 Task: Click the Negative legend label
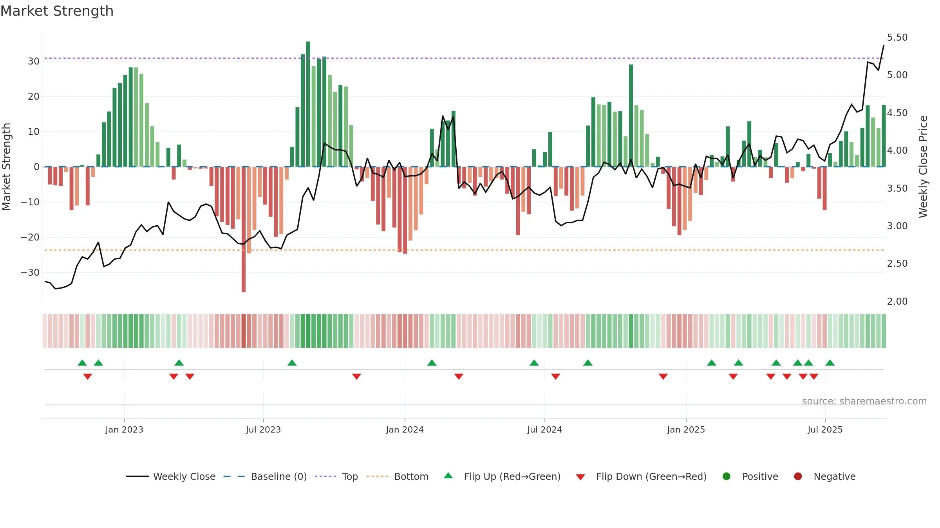tap(835, 476)
